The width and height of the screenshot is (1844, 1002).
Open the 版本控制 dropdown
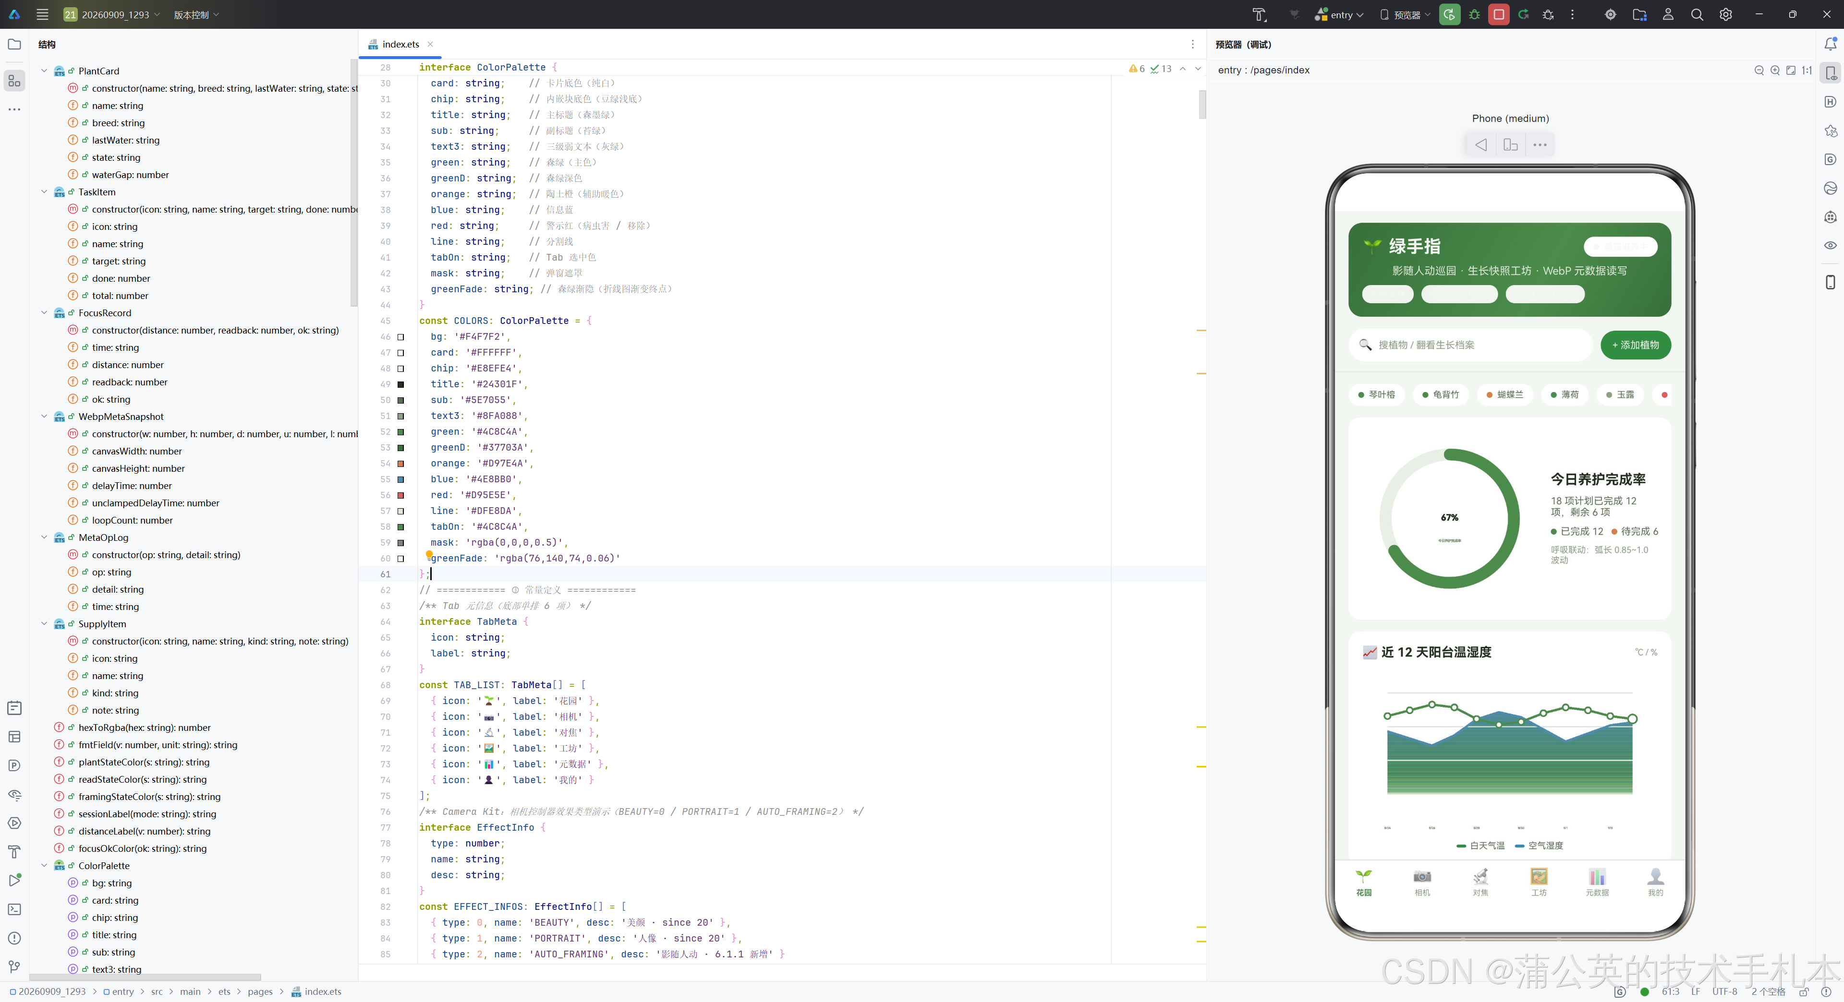pyautogui.click(x=196, y=14)
